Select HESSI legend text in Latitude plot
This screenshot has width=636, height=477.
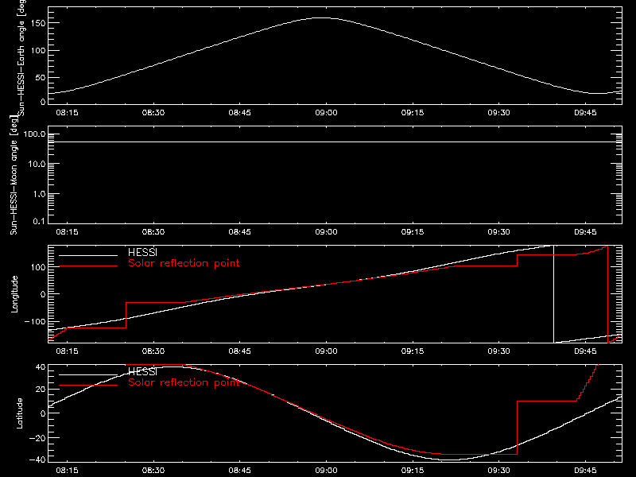142,371
